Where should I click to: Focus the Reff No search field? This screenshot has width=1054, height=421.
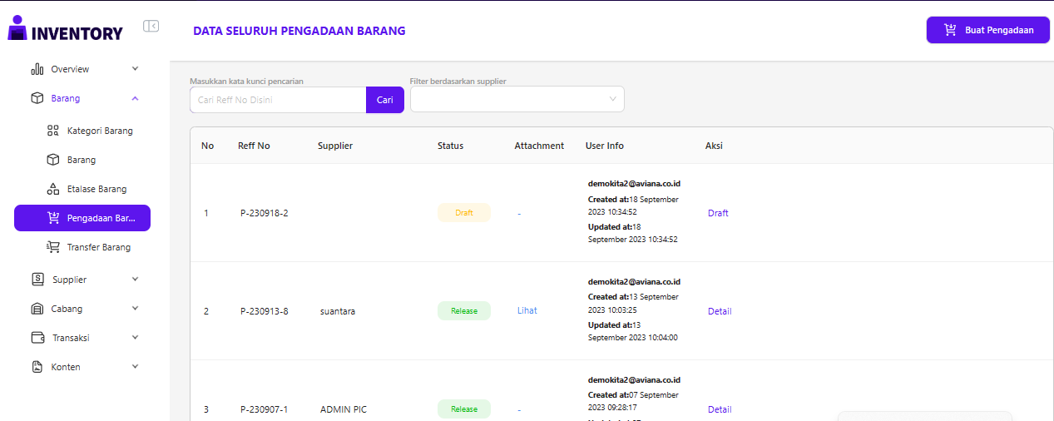278,100
